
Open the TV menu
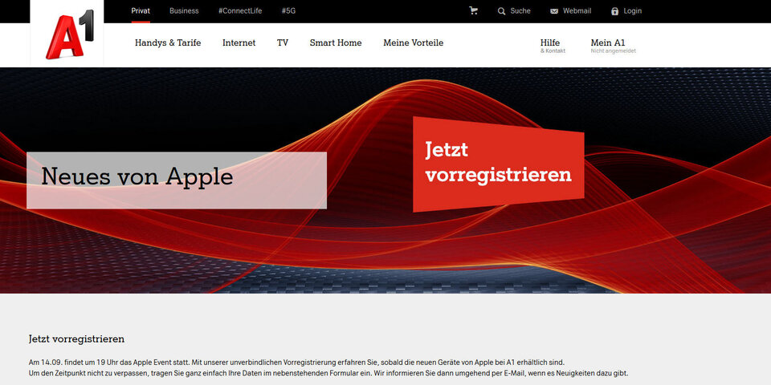[283, 43]
